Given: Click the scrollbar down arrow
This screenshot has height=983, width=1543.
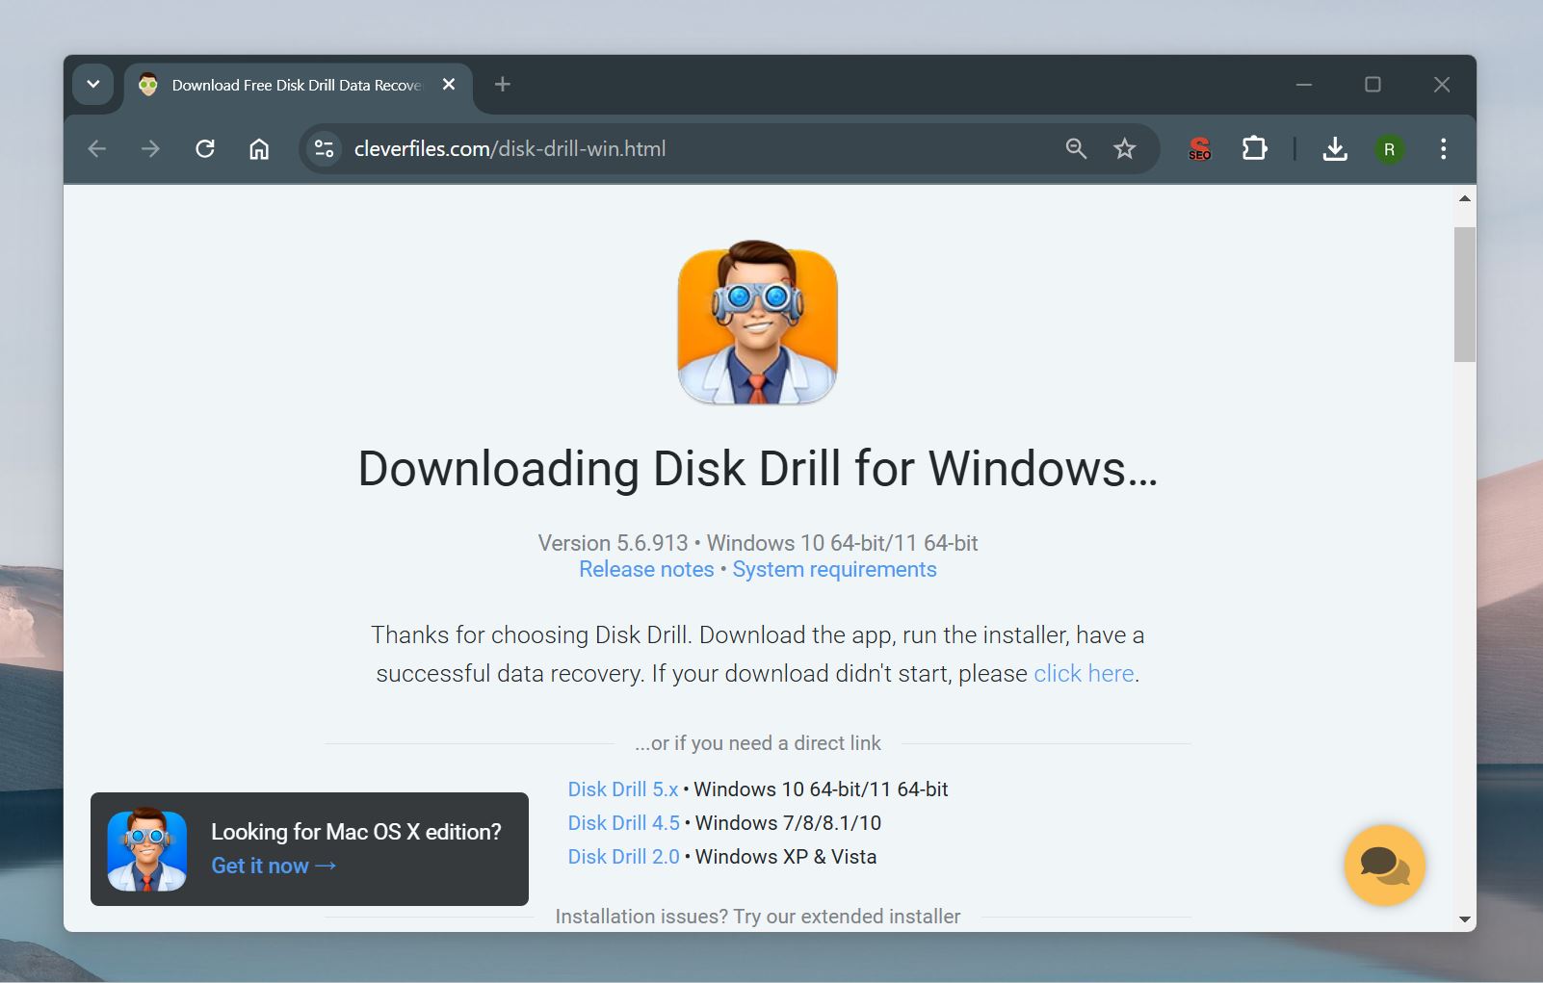Looking at the screenshot, I should [x=1465, y=919].
